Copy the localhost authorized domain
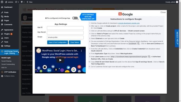The width and height of the screenshot is (181, 102). click(138, 44)
